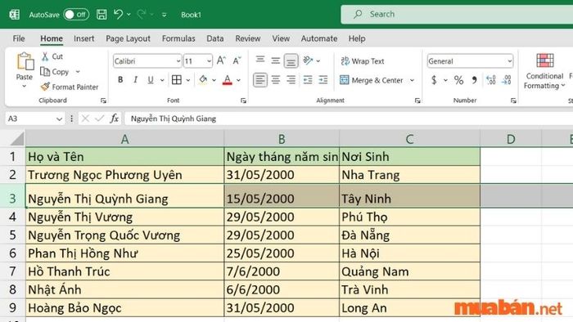Click Align Right icon
The image size is (573, 322).
(x=291, y=80)
